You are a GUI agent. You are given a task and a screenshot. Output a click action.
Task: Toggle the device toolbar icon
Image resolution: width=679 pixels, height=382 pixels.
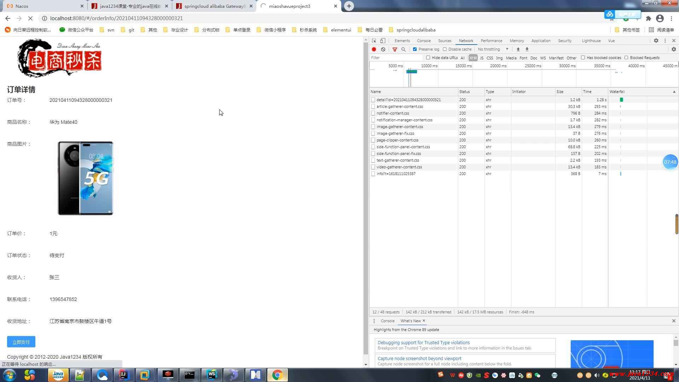pyautogui.click(x=383, y=41)
